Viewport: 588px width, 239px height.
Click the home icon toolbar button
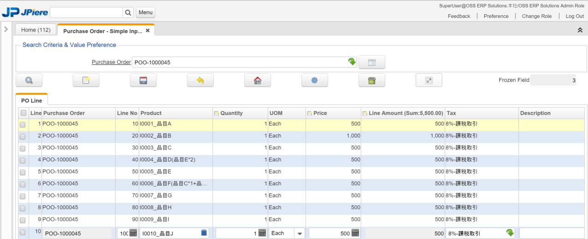(x=258, y=80)
